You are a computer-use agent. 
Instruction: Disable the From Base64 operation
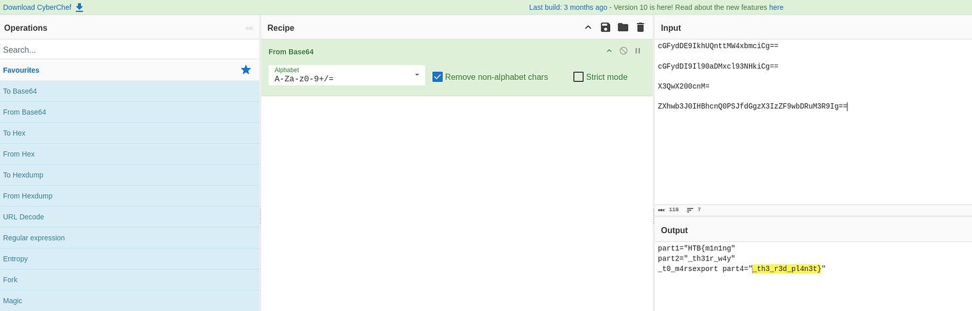624,51
